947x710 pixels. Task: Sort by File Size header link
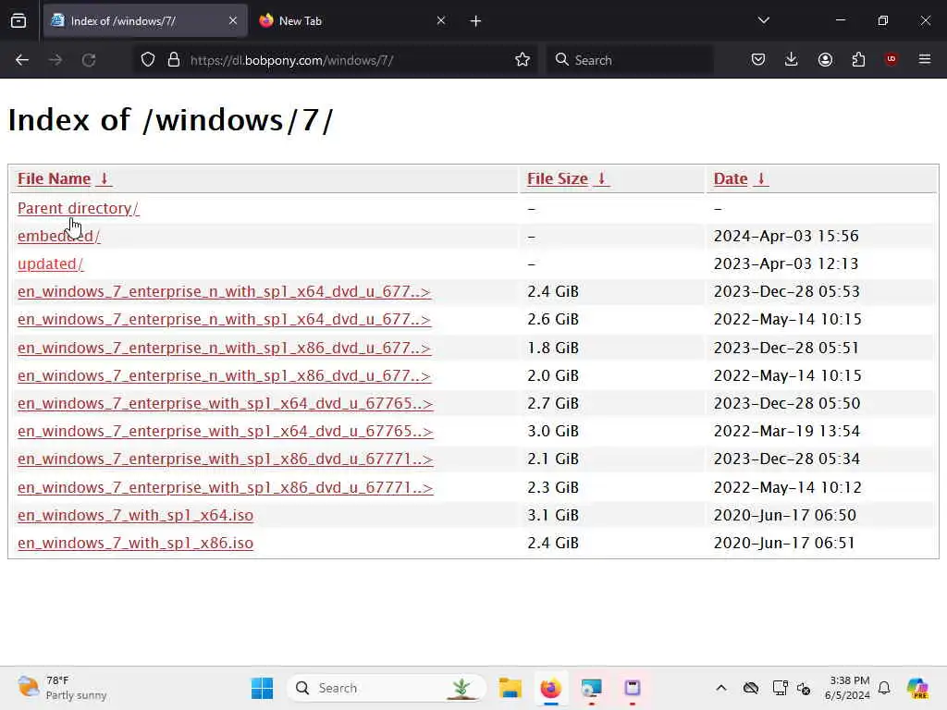tap(567, 178)
